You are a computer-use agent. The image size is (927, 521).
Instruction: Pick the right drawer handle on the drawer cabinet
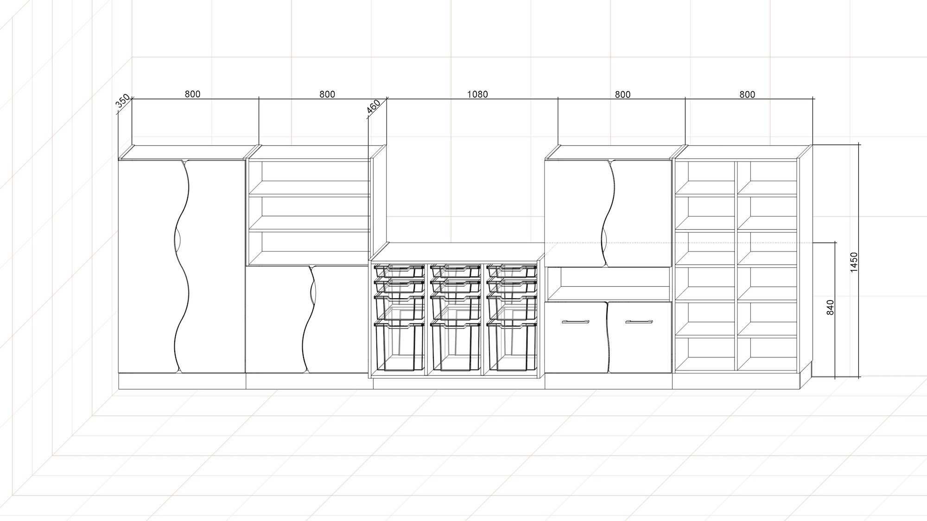coord(639,321)
